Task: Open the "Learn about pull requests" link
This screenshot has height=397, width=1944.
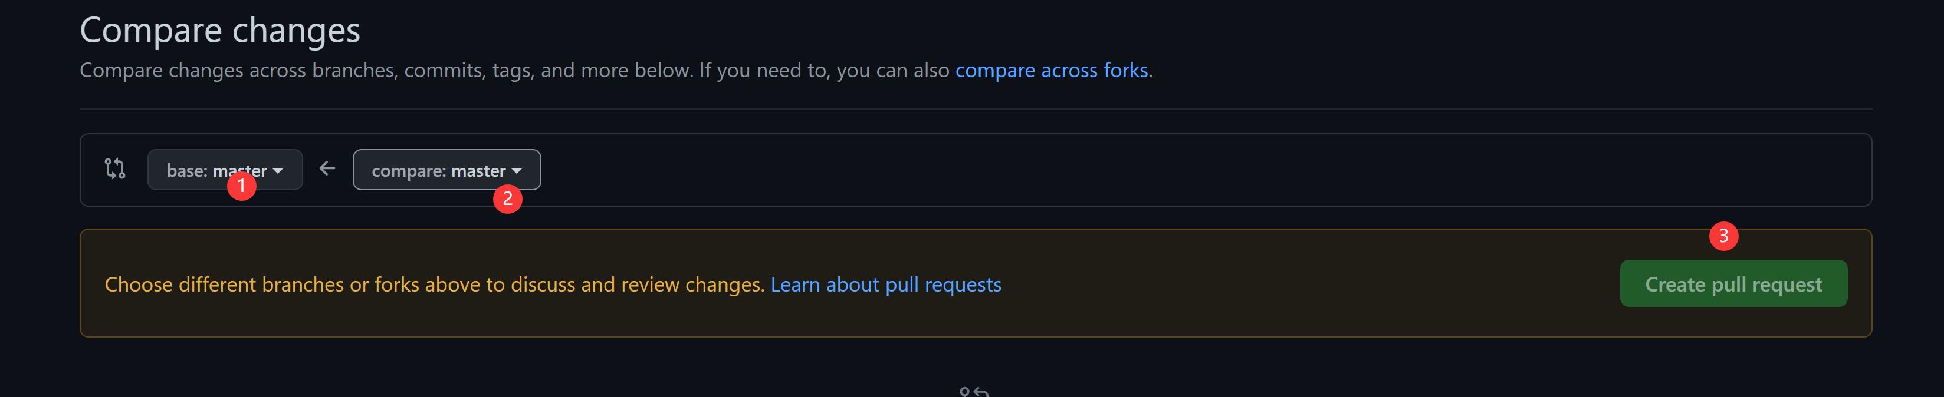Action: (x=885, y=284)
